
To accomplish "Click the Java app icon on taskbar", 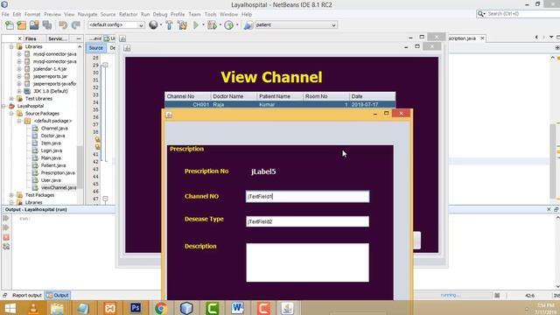I will pos(288,308).
